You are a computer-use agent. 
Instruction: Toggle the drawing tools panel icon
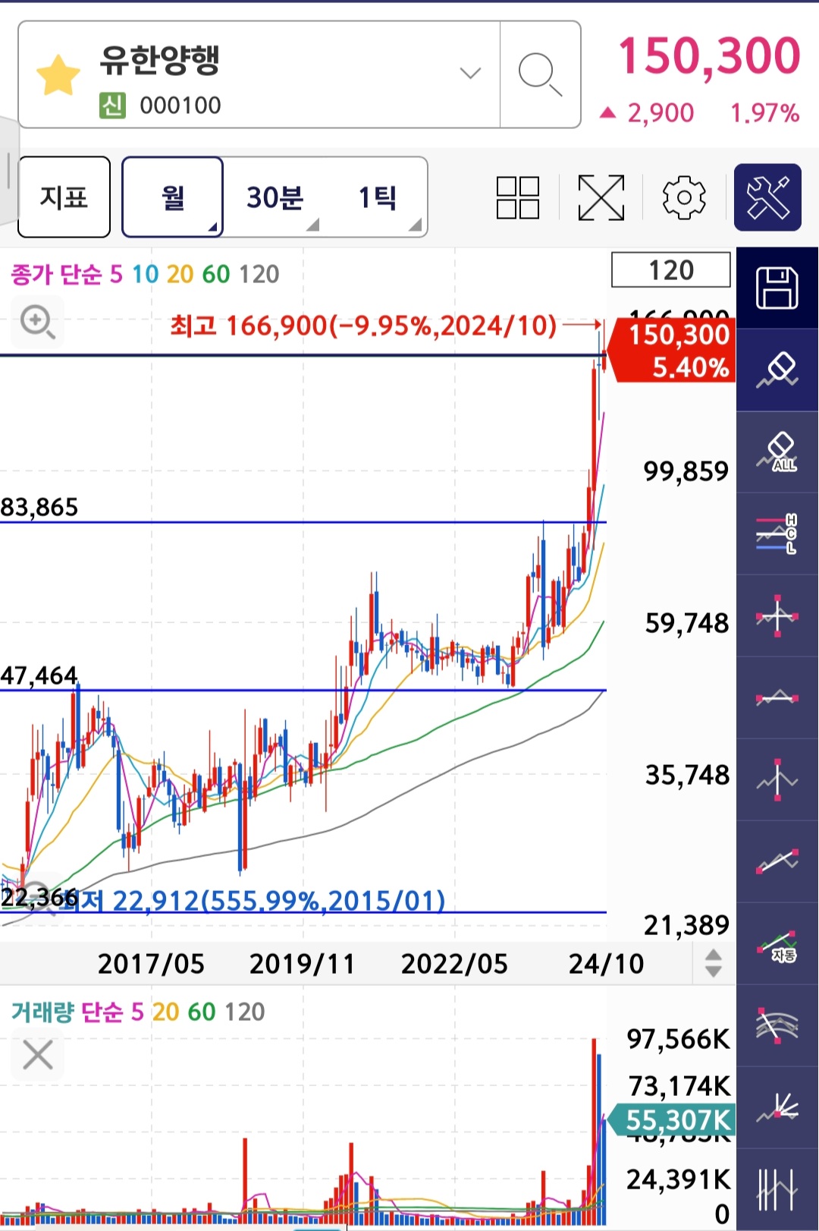click(x=767, y=197)
